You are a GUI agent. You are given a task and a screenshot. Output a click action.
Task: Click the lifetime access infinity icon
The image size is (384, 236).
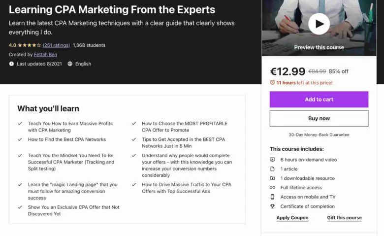272,188
